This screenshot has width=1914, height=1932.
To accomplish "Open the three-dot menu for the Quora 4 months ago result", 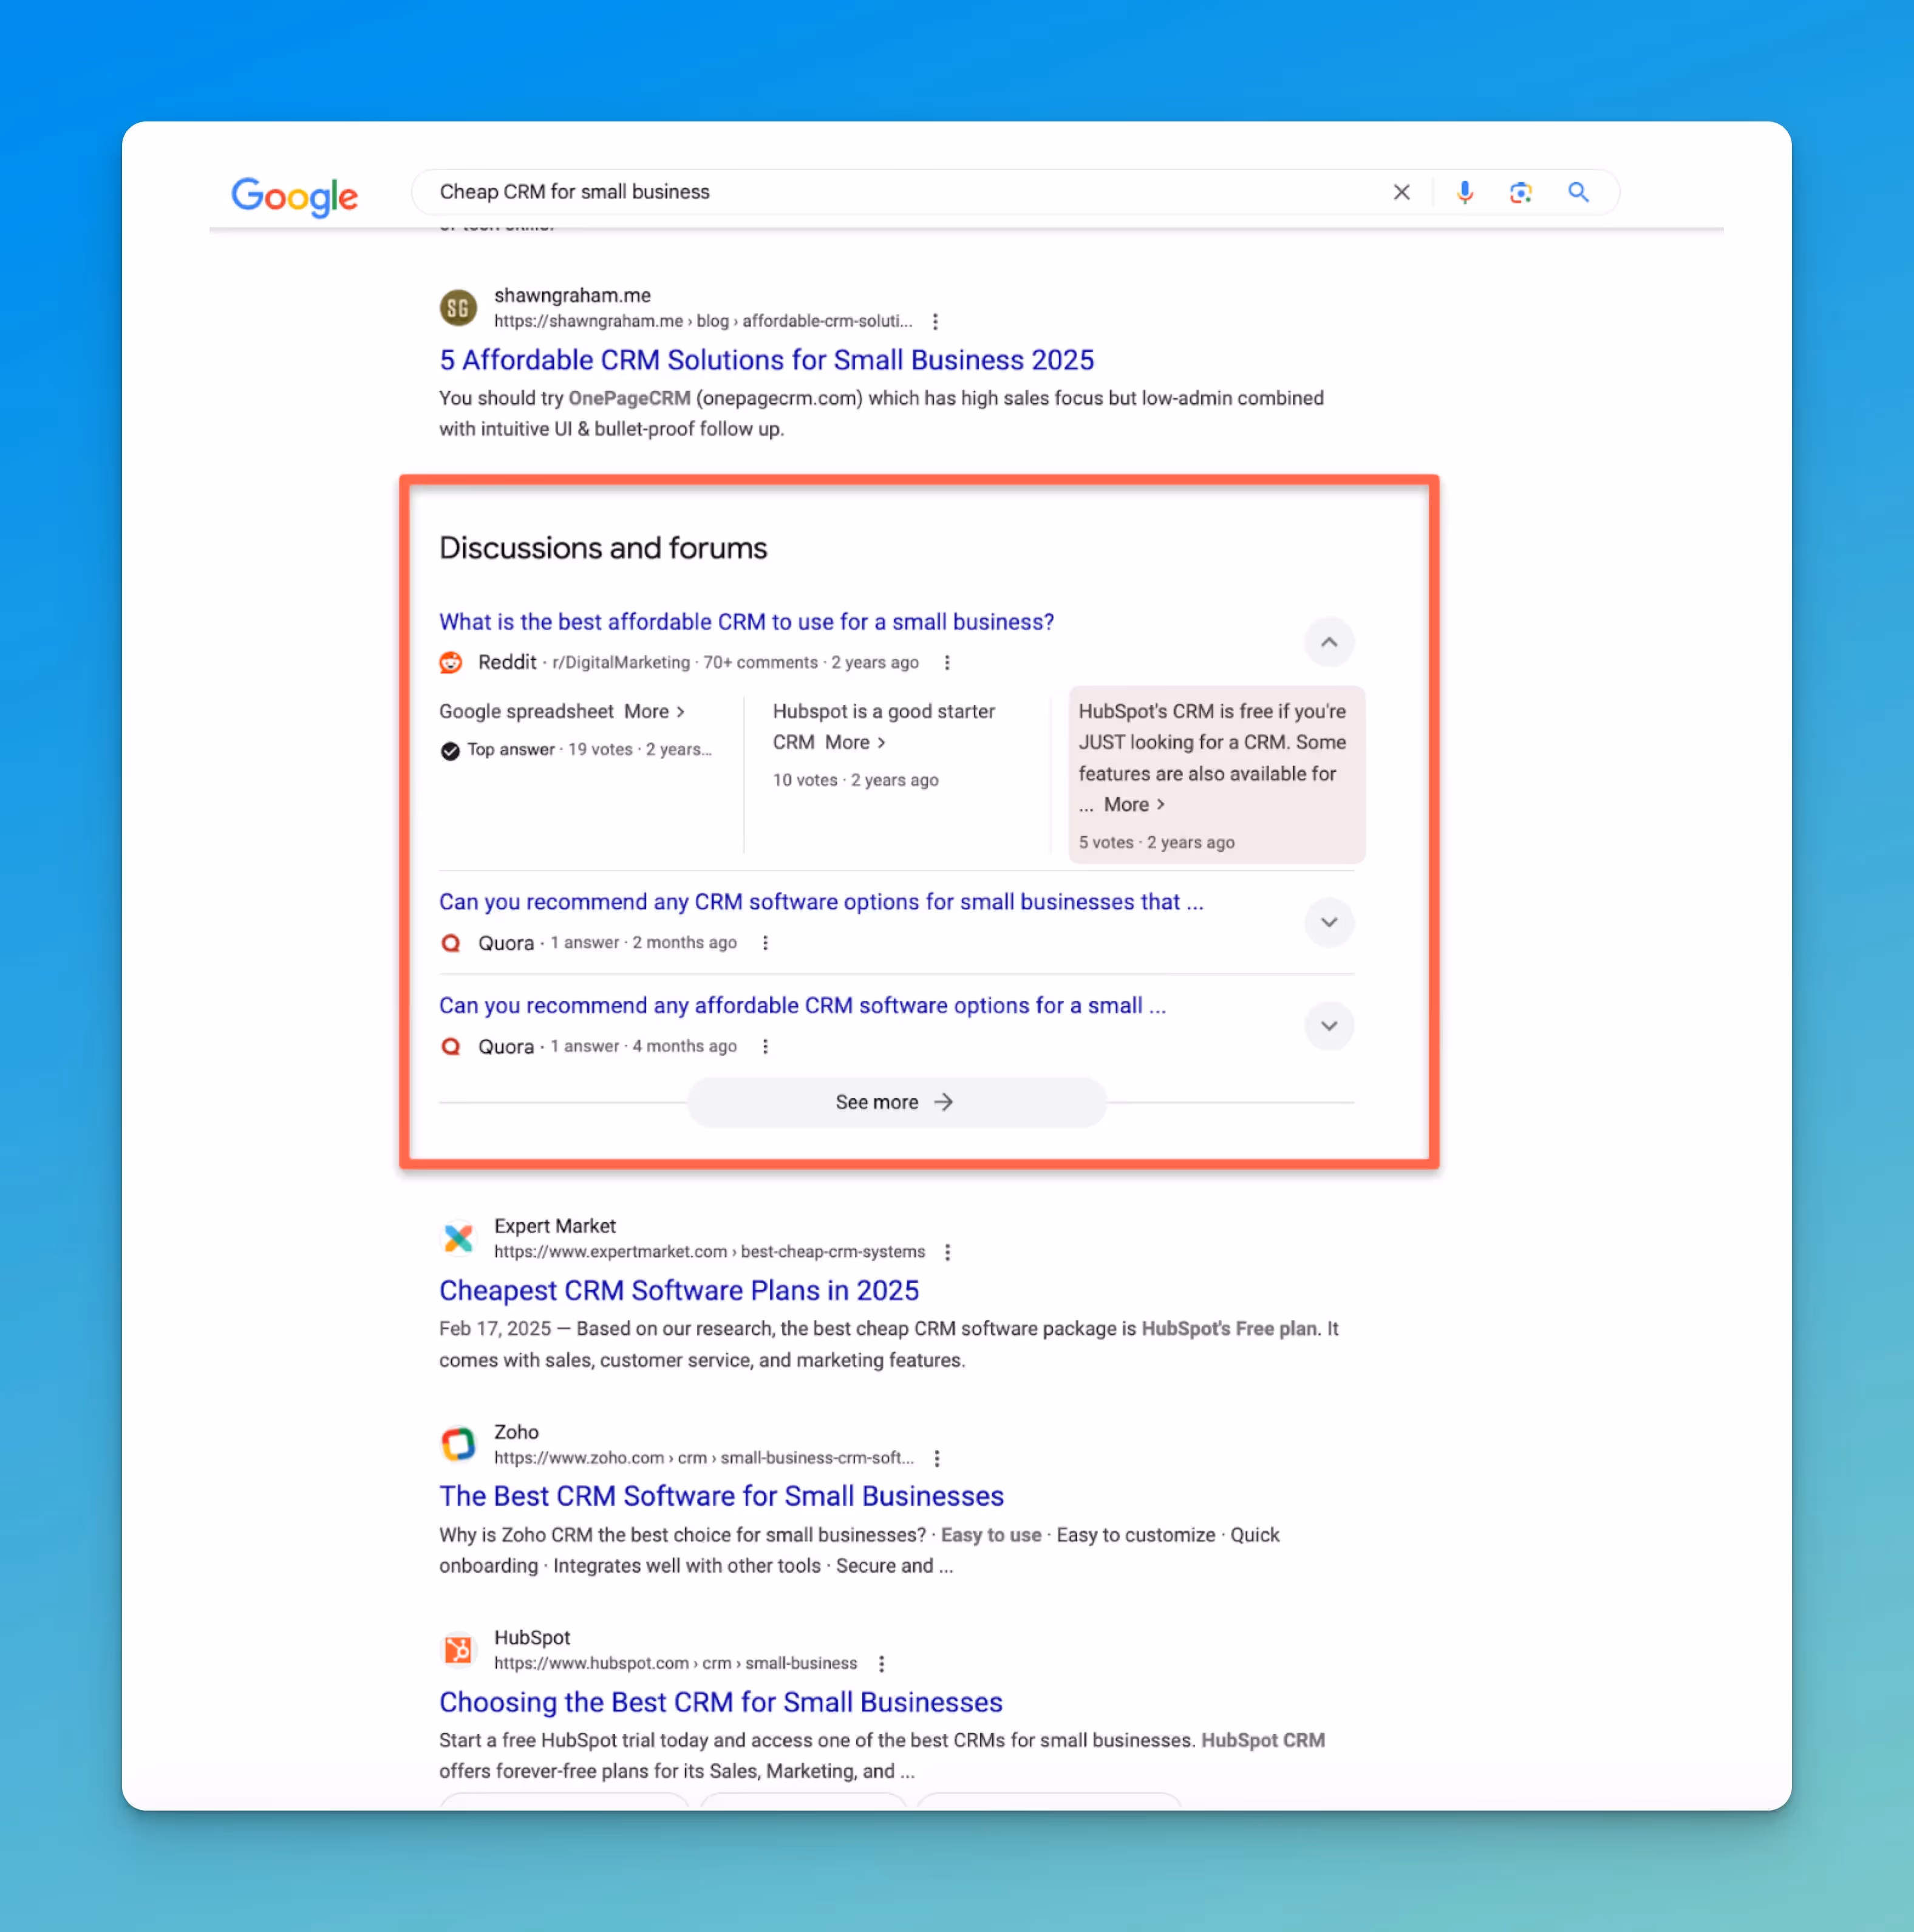I will pos(765,1047).
